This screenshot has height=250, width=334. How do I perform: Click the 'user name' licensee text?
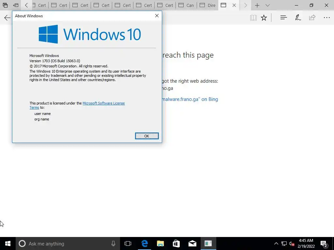coord(42,114)
